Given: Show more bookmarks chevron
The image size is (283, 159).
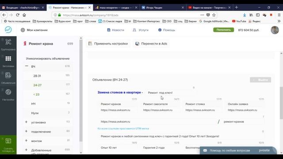Looking at the screenshot, I should click(x=279, y=21).
